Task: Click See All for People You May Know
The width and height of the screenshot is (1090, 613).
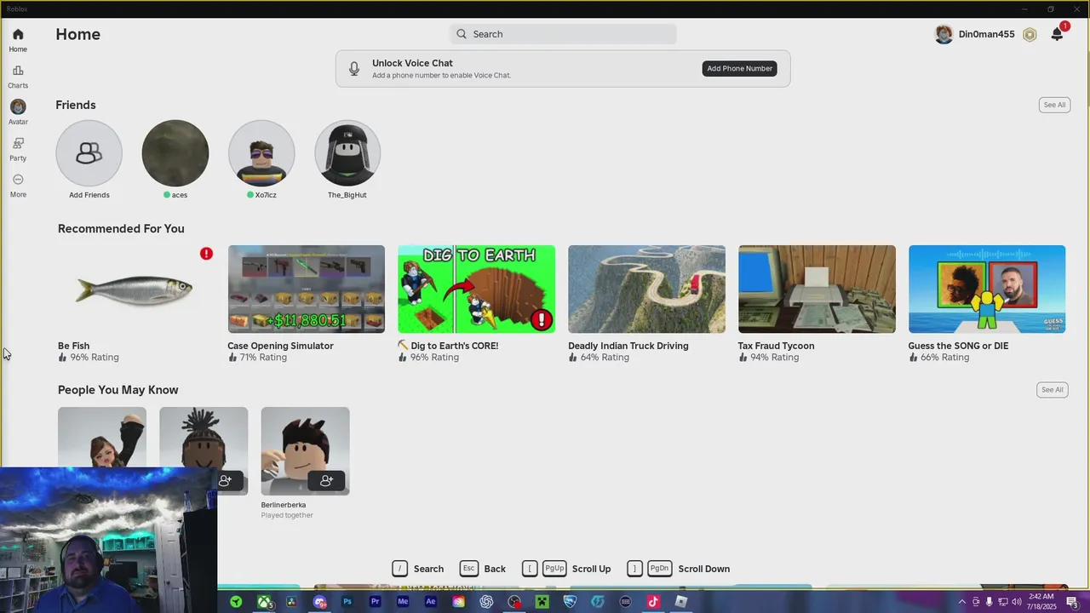Action: point(1053,390)
